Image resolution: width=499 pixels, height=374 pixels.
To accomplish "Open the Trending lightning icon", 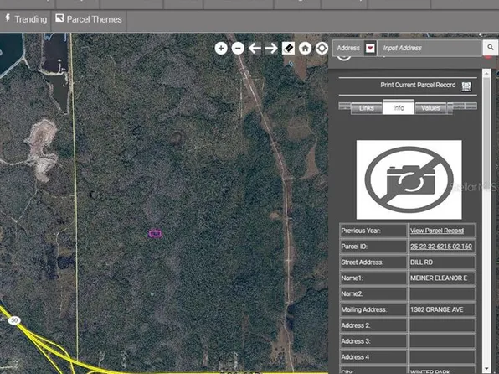I will (x=8, y=18).
